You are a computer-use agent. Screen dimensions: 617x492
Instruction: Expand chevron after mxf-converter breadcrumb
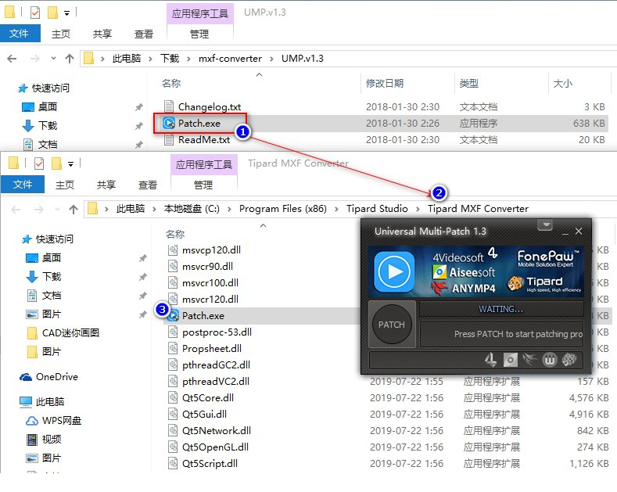[x=272, y=59]
